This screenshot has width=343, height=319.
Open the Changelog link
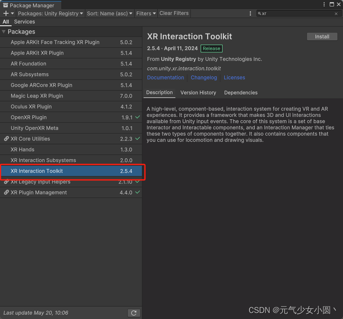pyautogui.click(x=204, y=78)
